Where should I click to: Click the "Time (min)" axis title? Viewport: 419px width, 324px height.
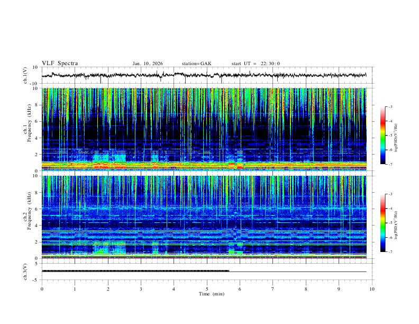click(x=212, y=294)
